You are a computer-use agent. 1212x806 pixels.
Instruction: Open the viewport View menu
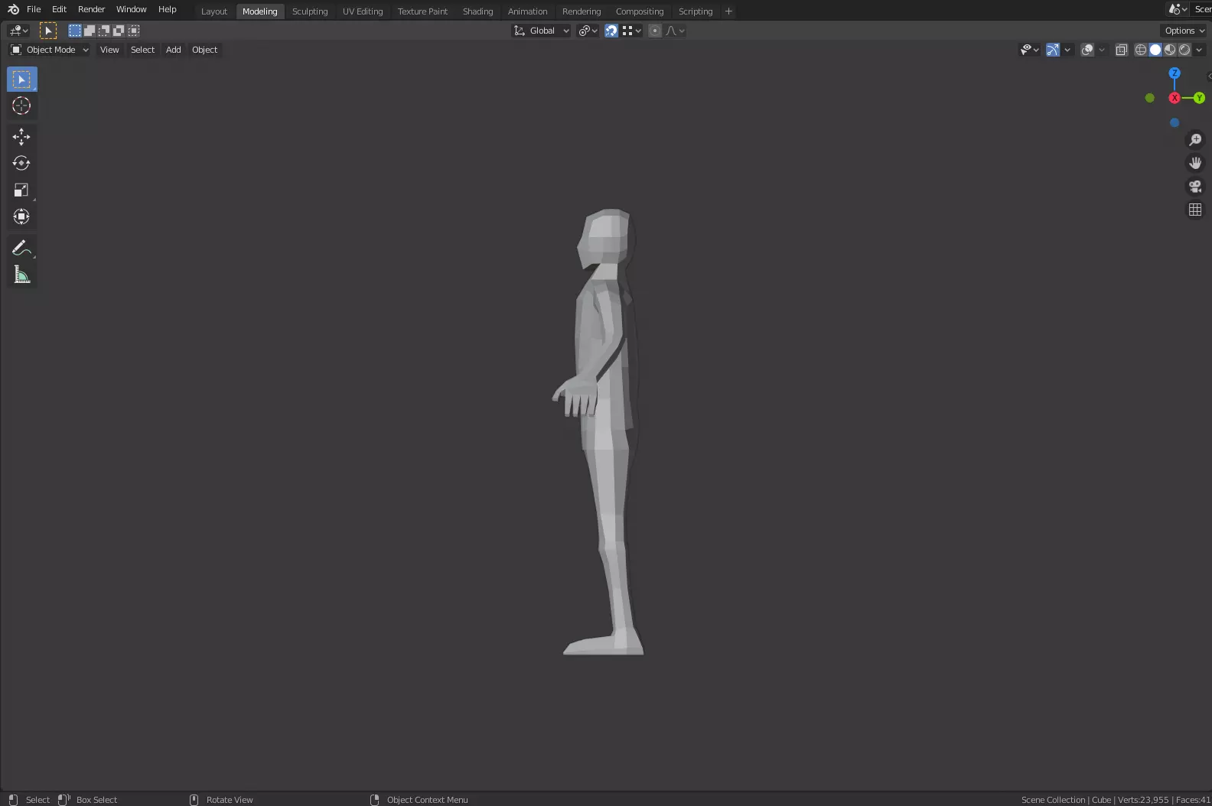pos(109,50)
